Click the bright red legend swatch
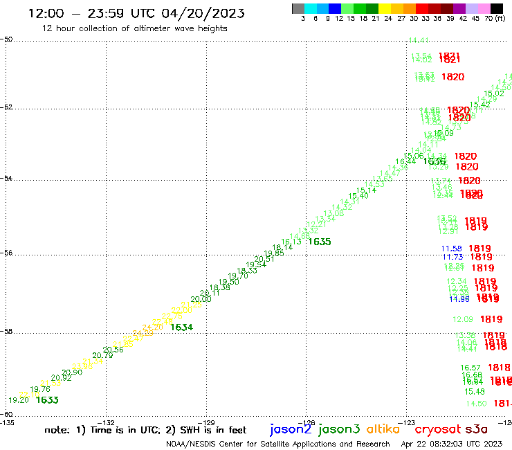The height and width of the screenshot is (450, 512). coord(422,9)
